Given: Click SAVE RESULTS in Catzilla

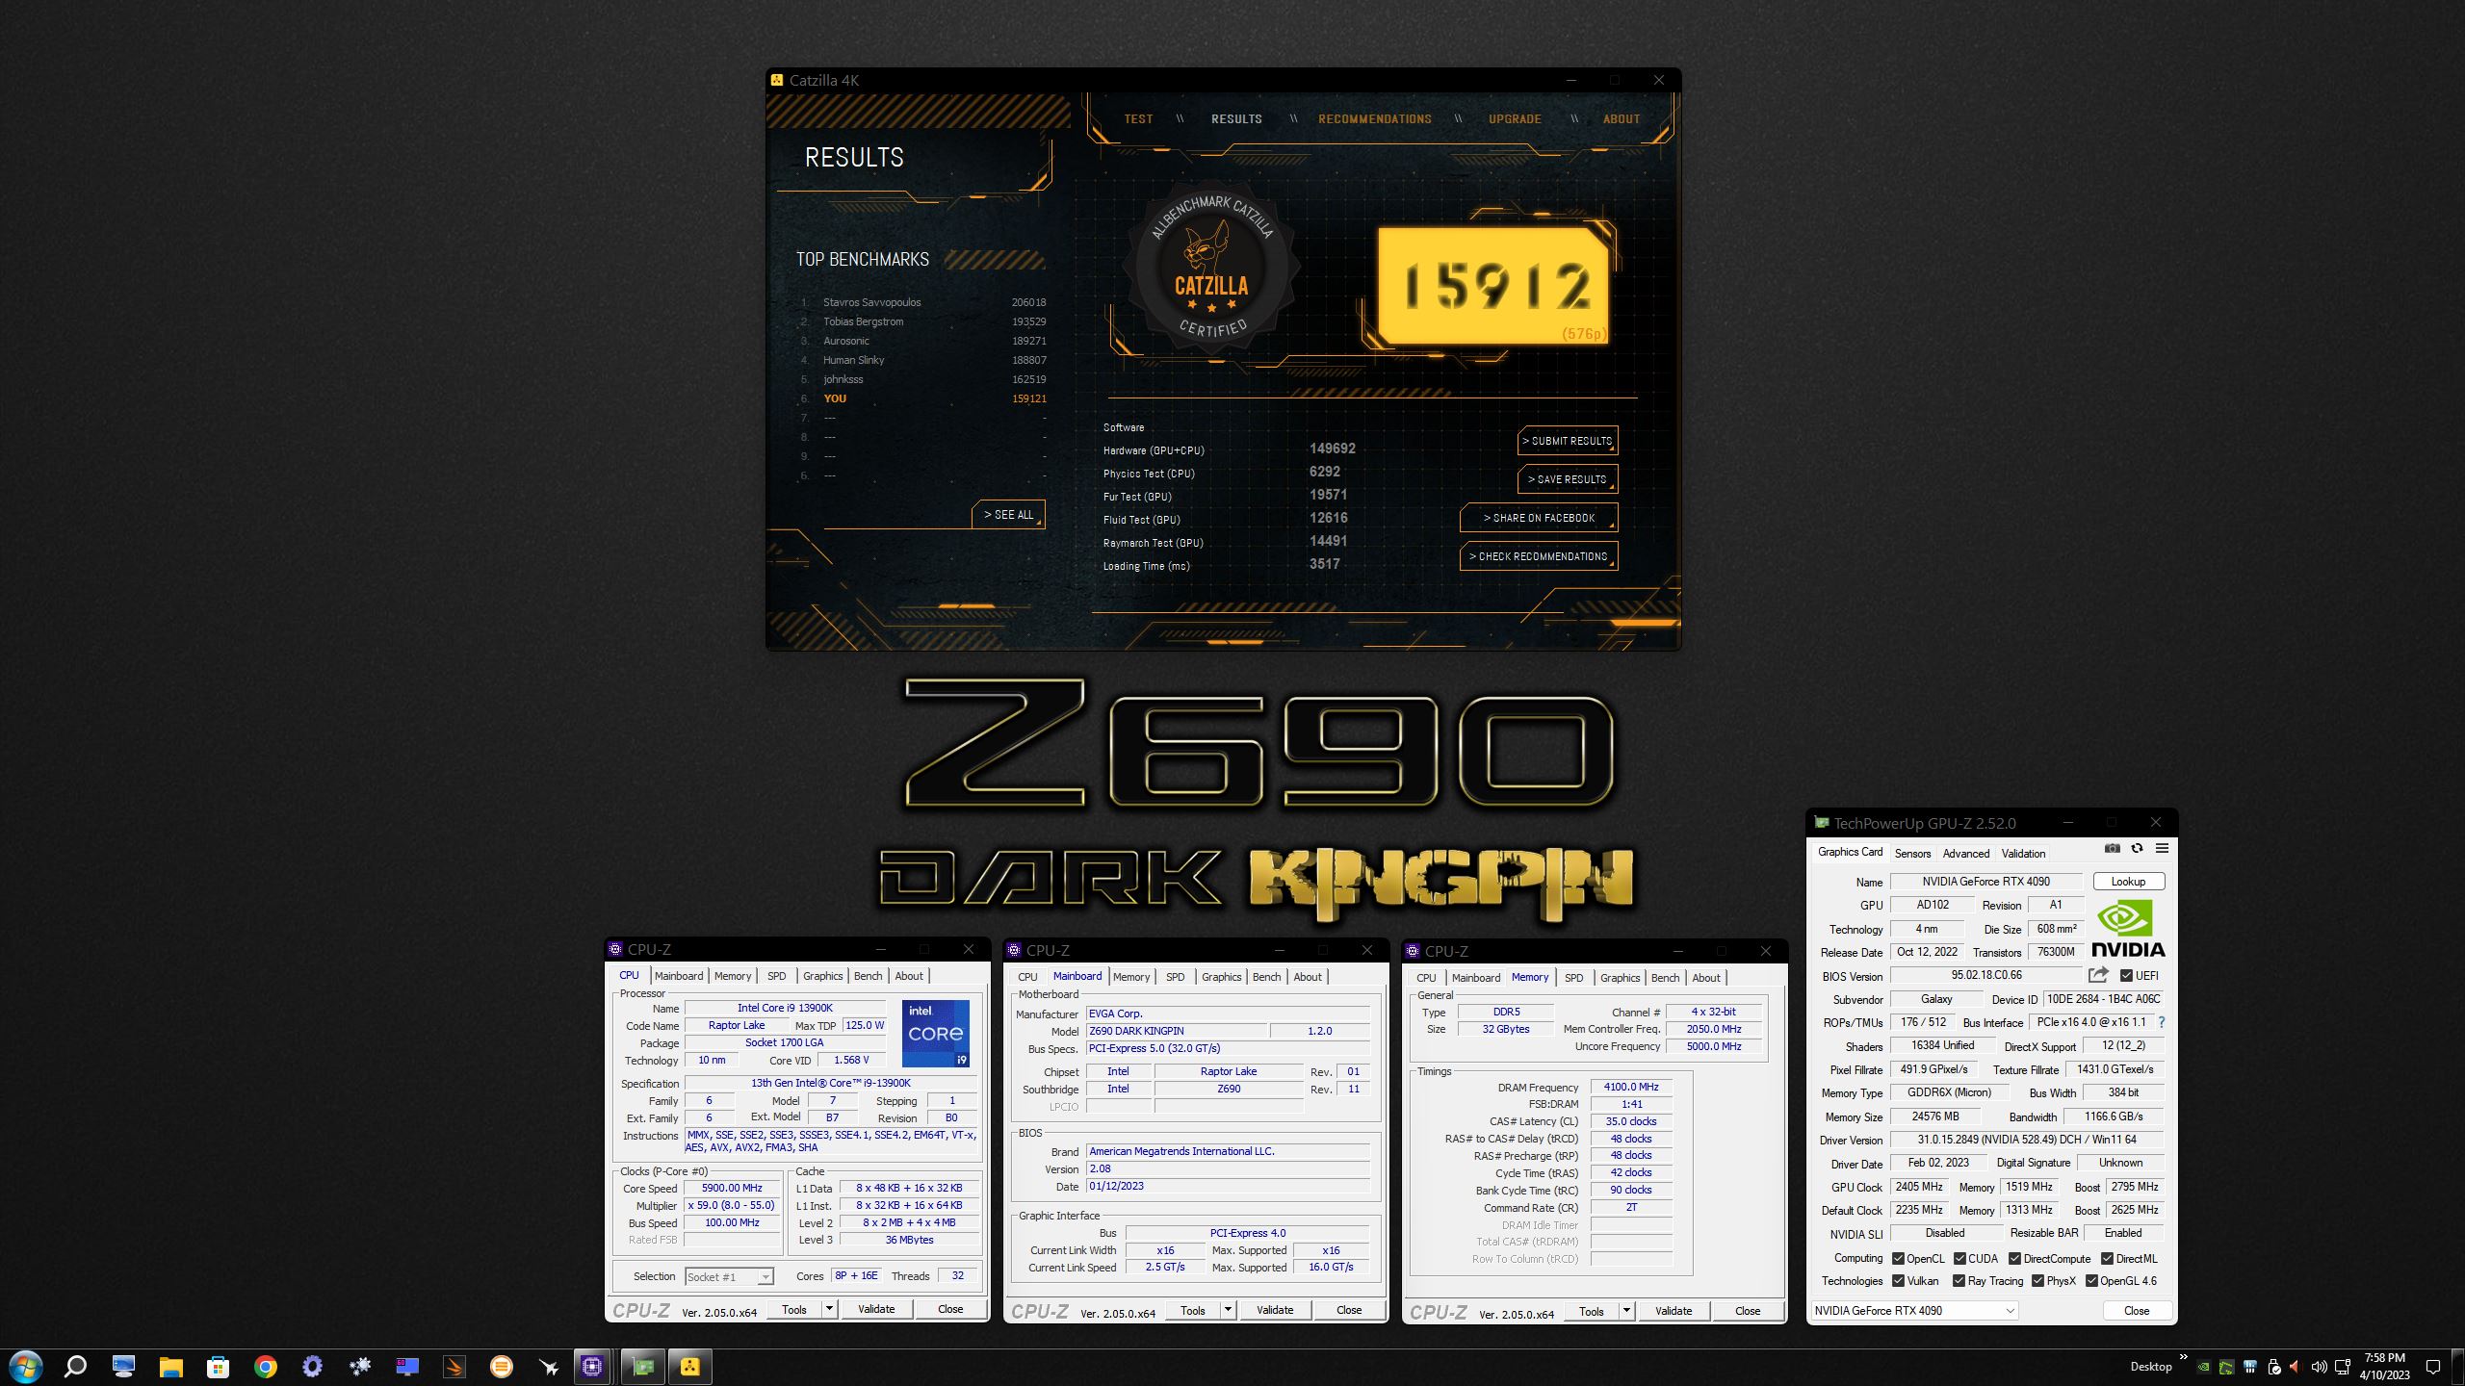Looking at the screenshot, I should [x=1568, y=479].
